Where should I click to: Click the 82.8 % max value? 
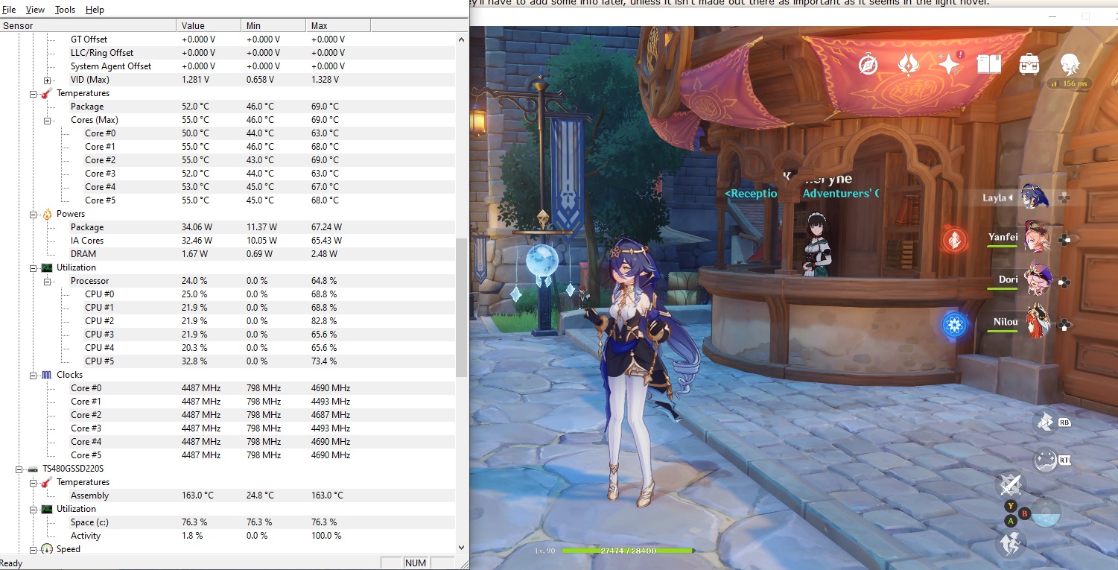(324, 321)
